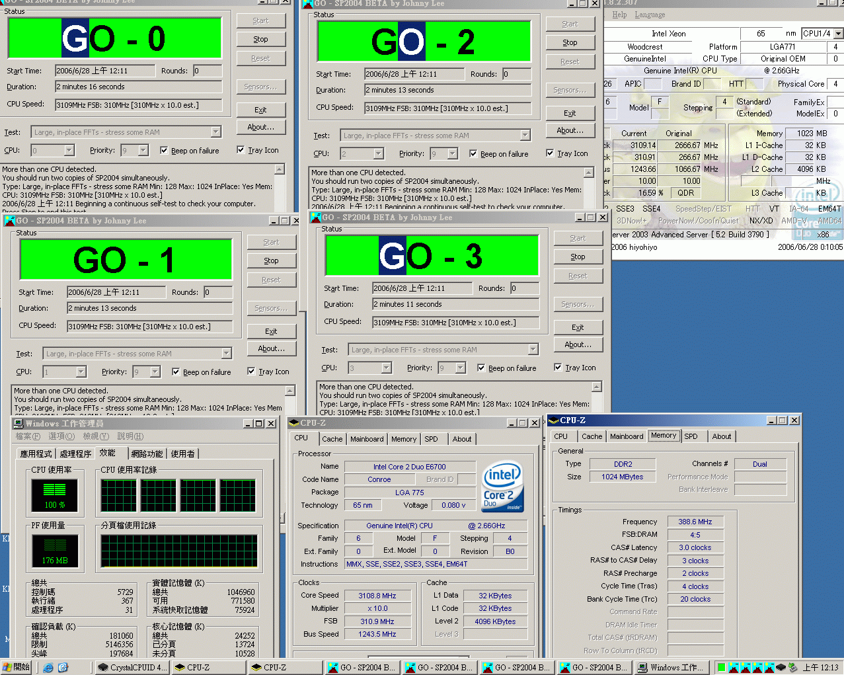Switch to the 使用者 tab in Task Manager

183,454
